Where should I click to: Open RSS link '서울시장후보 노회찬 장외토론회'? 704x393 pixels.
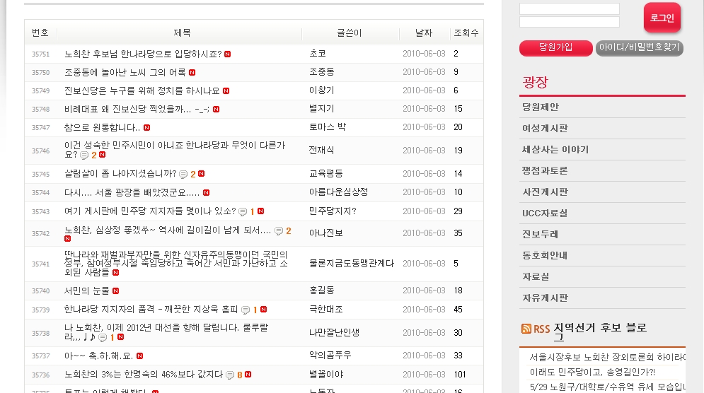608,358
